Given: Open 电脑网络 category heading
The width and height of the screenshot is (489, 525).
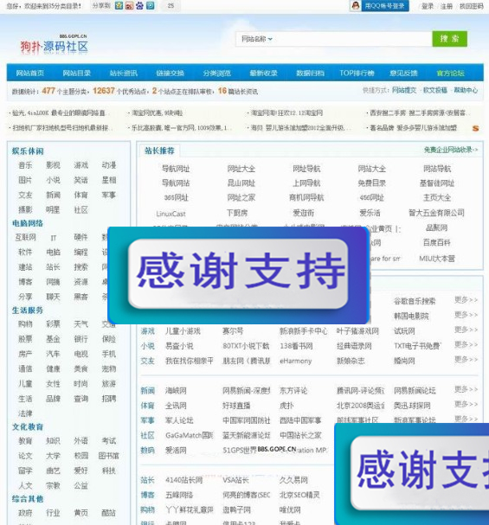Looking at the screenshot, I should tap(28, 223).
